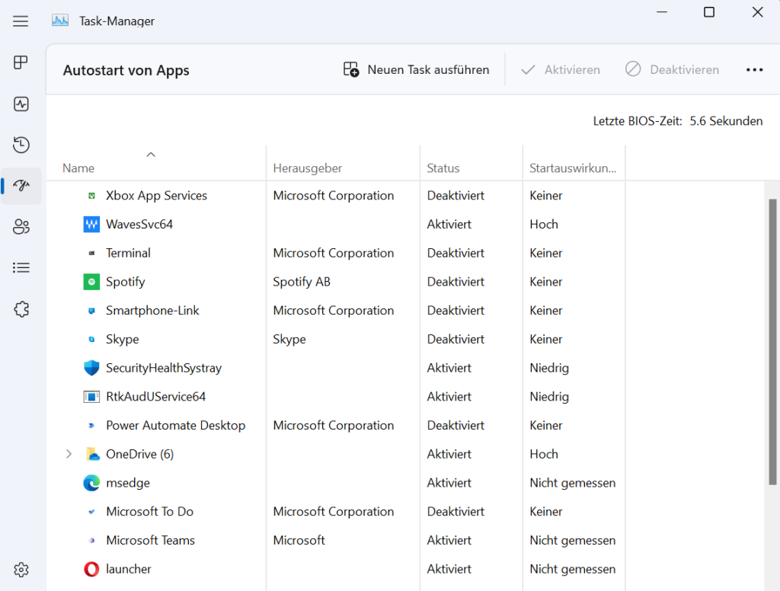Image resolution: width=780 pixels, height=591 pixels.
Task: Click the vertical scrollbar thumb
Action: [772, 342]
